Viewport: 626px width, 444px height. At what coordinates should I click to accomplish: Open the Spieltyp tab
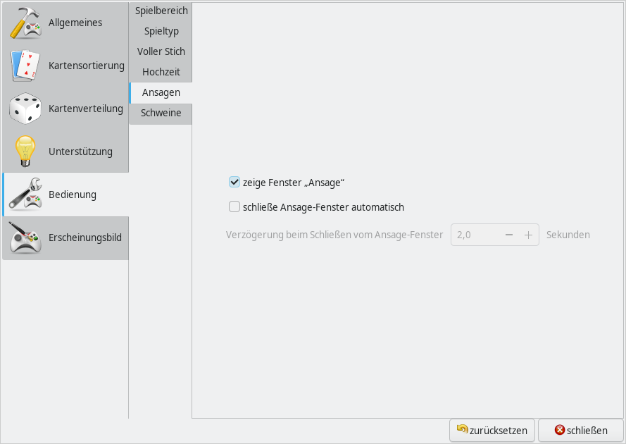coord(161,31)
